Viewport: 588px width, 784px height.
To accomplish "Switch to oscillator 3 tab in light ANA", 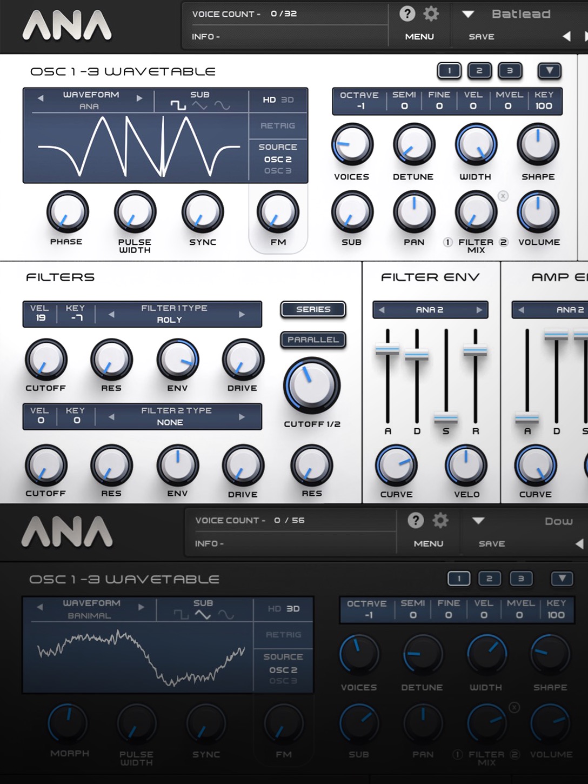I will click(510, 70).
